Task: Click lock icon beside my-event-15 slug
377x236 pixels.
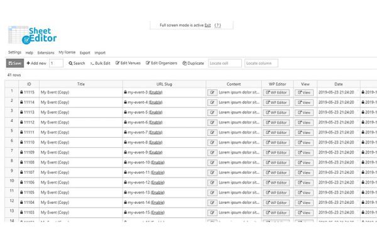Action: pyautogui.click(x=125, y=213)
